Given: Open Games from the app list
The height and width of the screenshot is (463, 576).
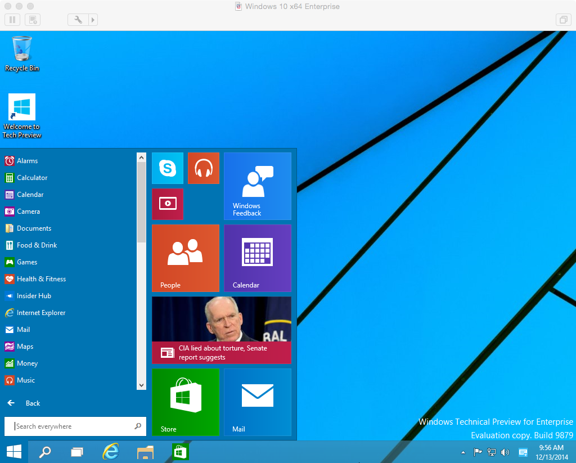Looking at the screenshot, I should click(68, 262).
